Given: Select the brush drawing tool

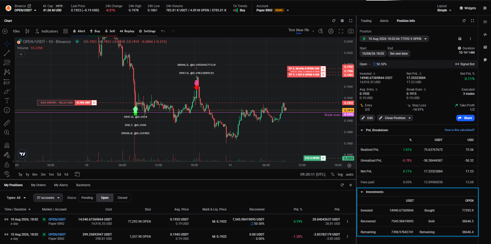Looking at the screenshot, I should (x=7, y=91).
